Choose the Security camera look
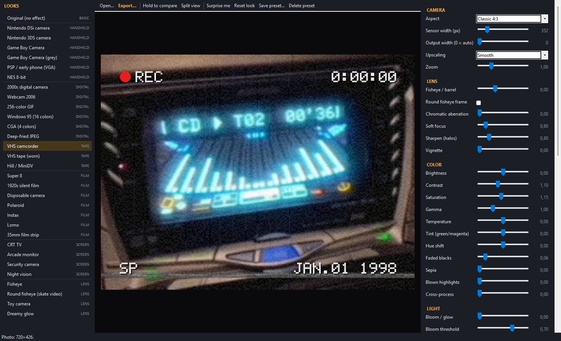Viewport: 561px width, 341px height. coord(47,264)
